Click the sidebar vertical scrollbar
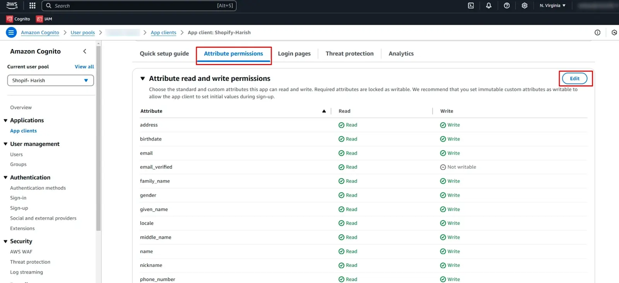Screen dimensions: 619x283 pyautogui.click(x=98, y=138)
